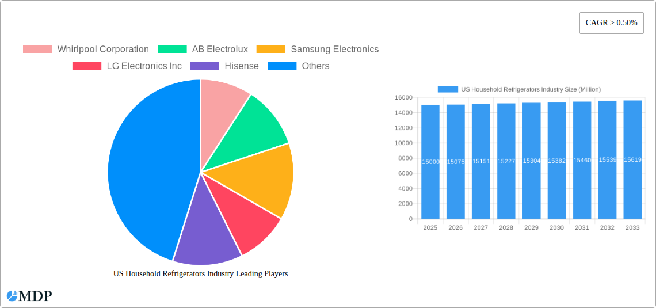656x308 pixels.
Task: Toggle the LG Electronics Inc legend swatch
Action: 87,66
